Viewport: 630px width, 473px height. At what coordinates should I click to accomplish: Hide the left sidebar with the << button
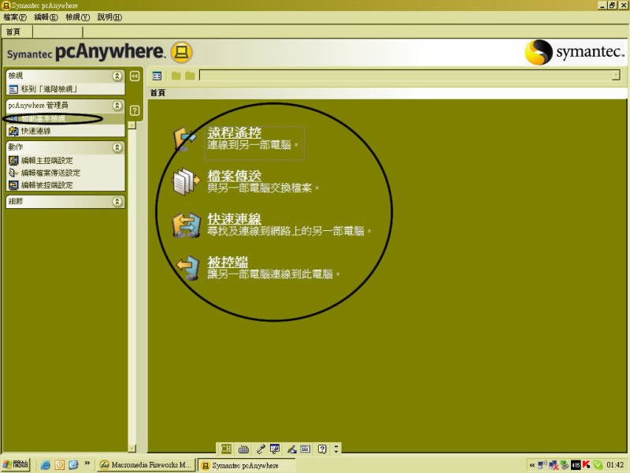[135, 76]
